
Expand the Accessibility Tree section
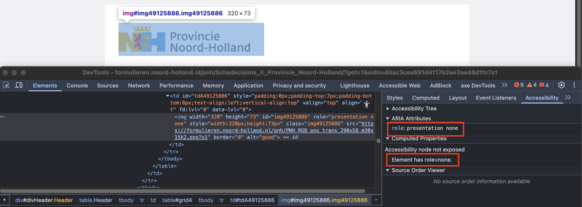click(x=388, y=108)
